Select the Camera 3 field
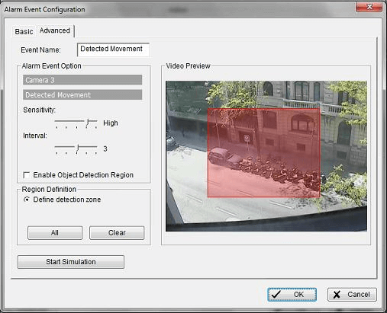This screenshot has width=387, height=313. tap(82, 80)
